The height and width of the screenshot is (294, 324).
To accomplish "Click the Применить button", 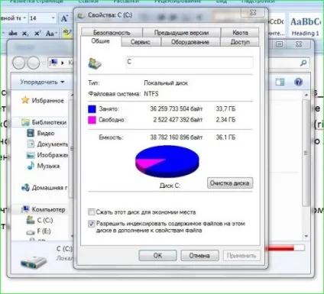I will tap(241, 255).
